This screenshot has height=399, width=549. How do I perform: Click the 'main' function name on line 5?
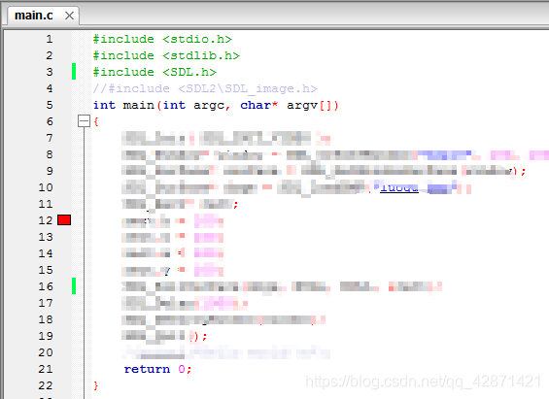139,105
